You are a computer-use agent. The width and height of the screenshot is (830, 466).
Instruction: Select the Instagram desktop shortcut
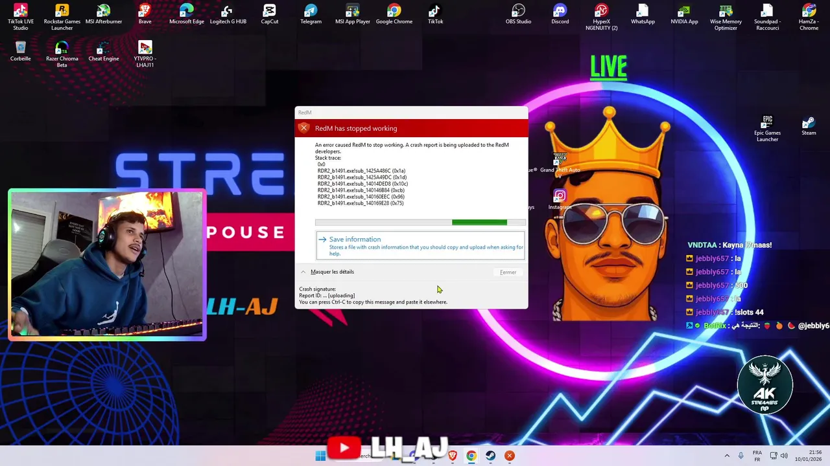tap(560, 199)
